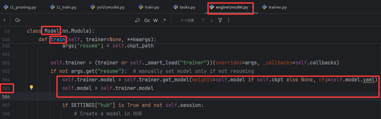
Task: Expand the replace field chevron
Action: click(4, 20)
